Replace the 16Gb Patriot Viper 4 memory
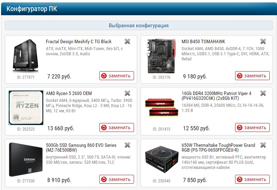The height and width of the screenshot is (190, 277). click(252, 127)
